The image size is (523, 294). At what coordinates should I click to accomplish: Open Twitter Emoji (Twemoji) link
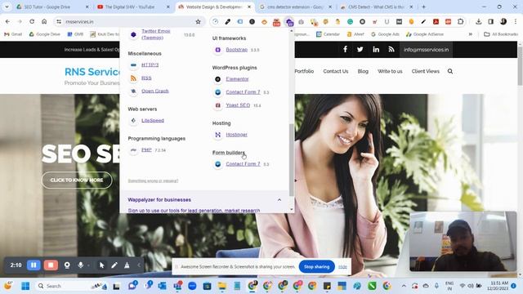pyautogui.click(x=156, y=34)
